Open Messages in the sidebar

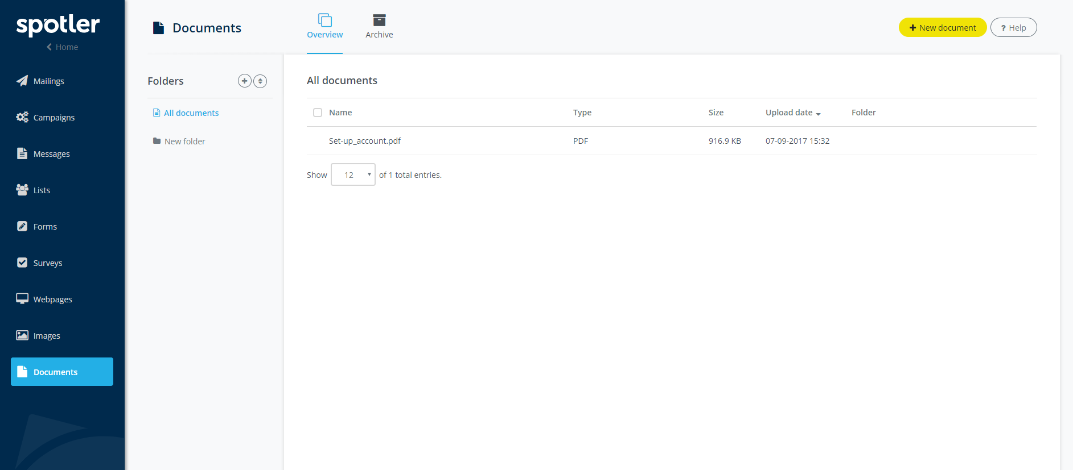pos(51,154)
